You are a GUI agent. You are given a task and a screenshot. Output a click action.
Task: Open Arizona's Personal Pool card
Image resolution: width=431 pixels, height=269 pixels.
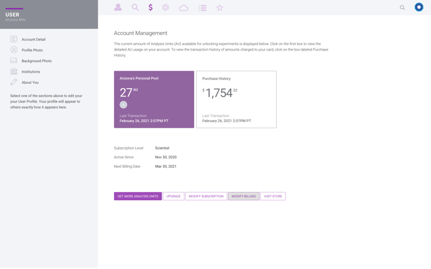[x=154, y=99]
